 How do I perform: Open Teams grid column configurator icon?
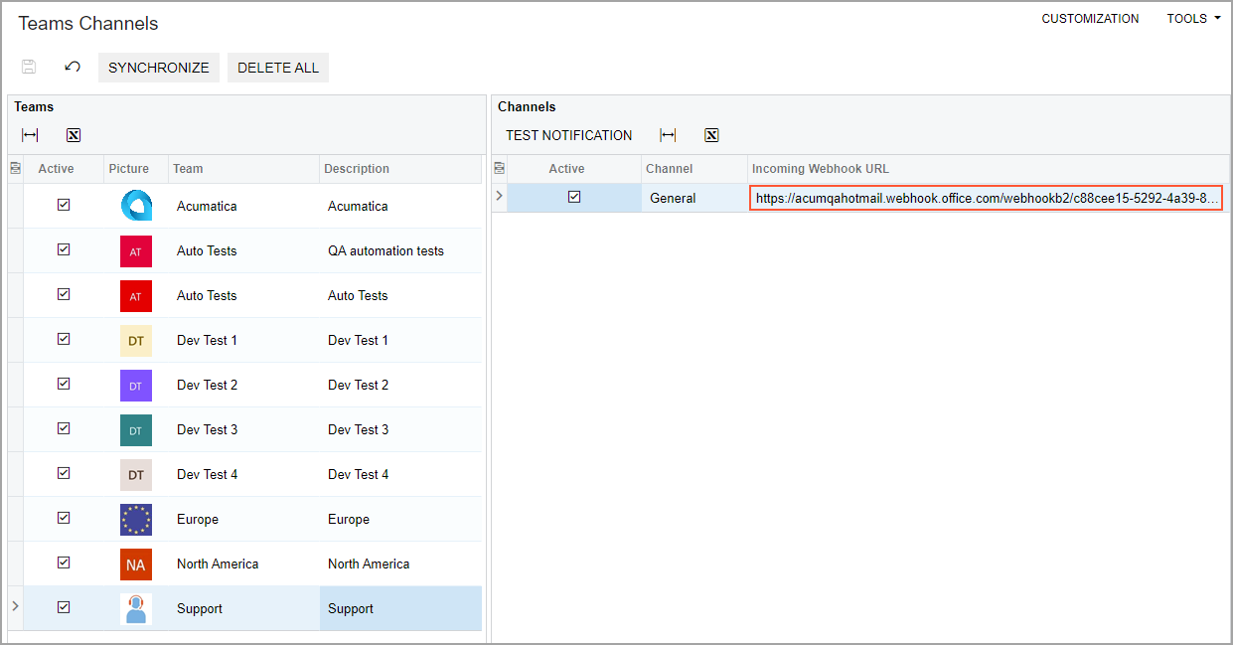15,169
